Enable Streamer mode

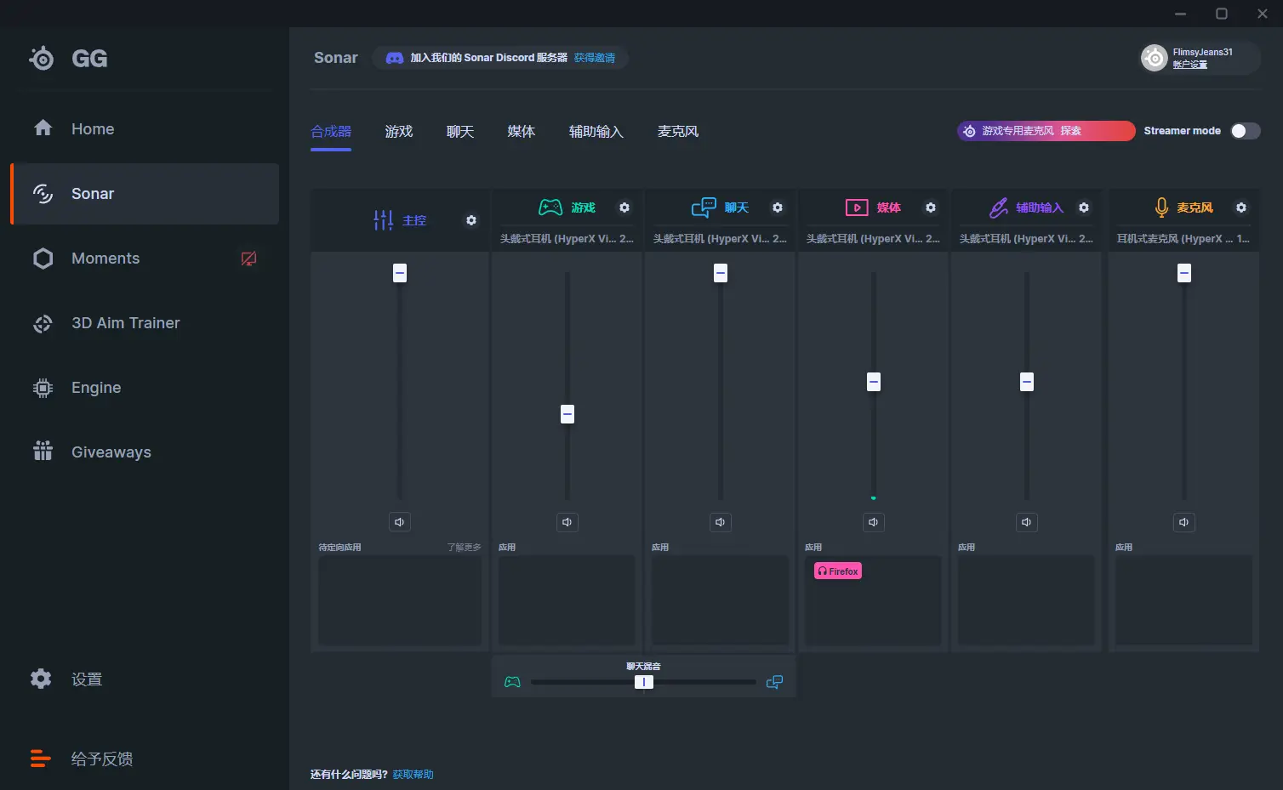pyautogui.click(x=1245, y=130)
